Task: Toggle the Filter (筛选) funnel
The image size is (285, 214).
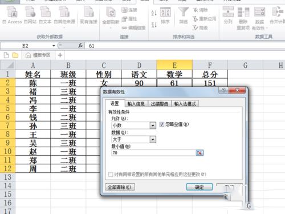Action: tap(184, 15)
